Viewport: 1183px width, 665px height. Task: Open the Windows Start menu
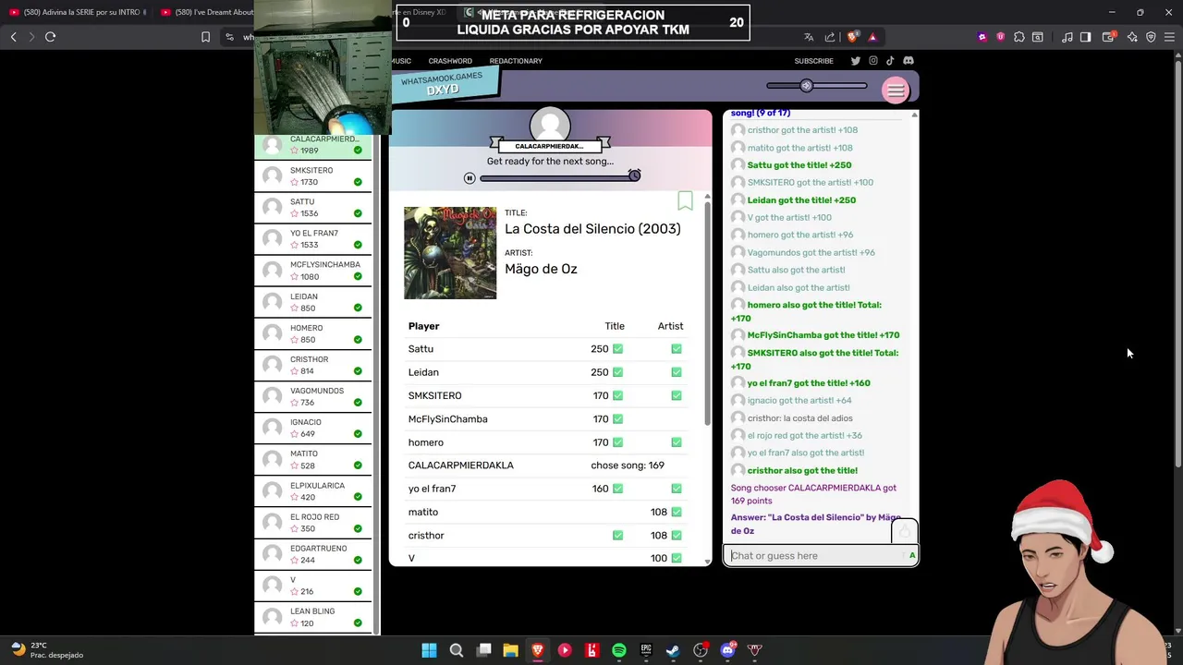(430, 650)
